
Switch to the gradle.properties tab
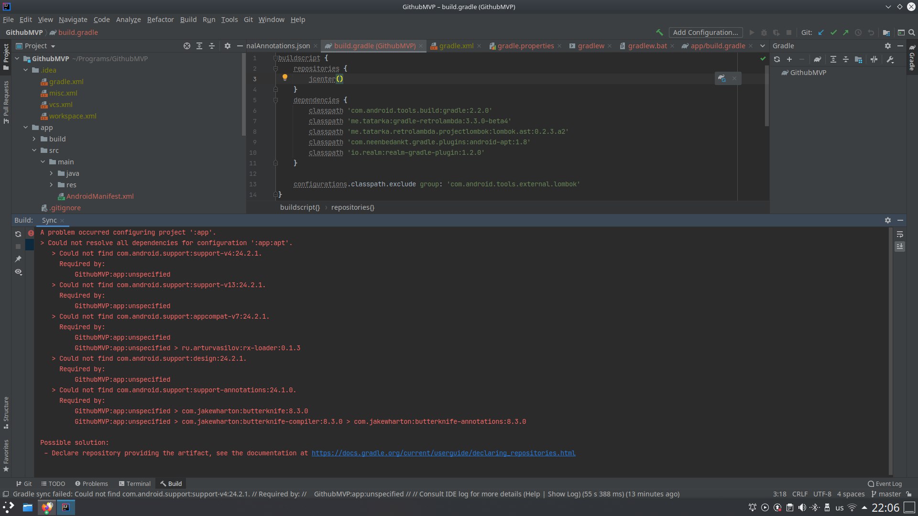(x=525, y=46)
